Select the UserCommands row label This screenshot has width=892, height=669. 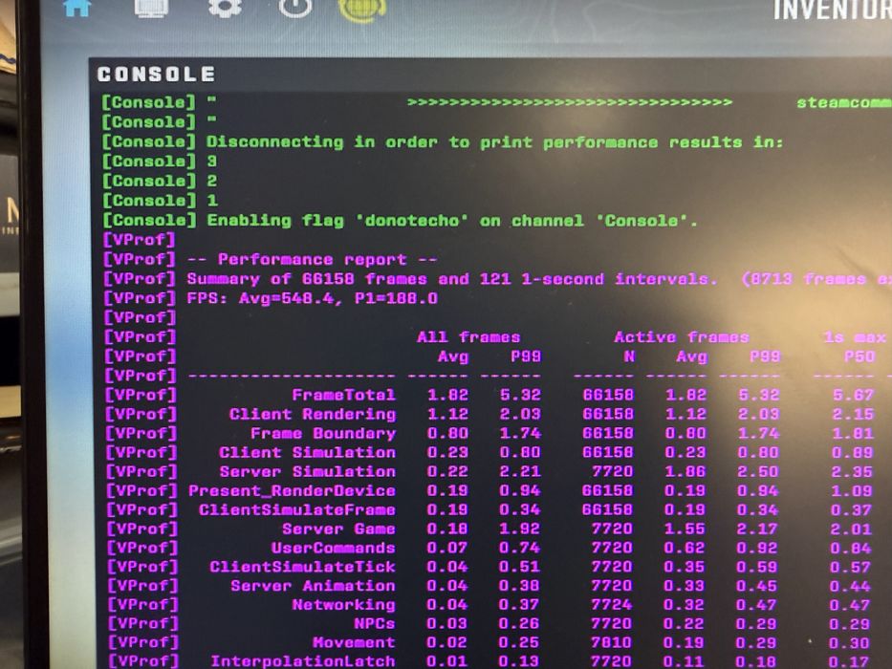click(x=334, y=548)
